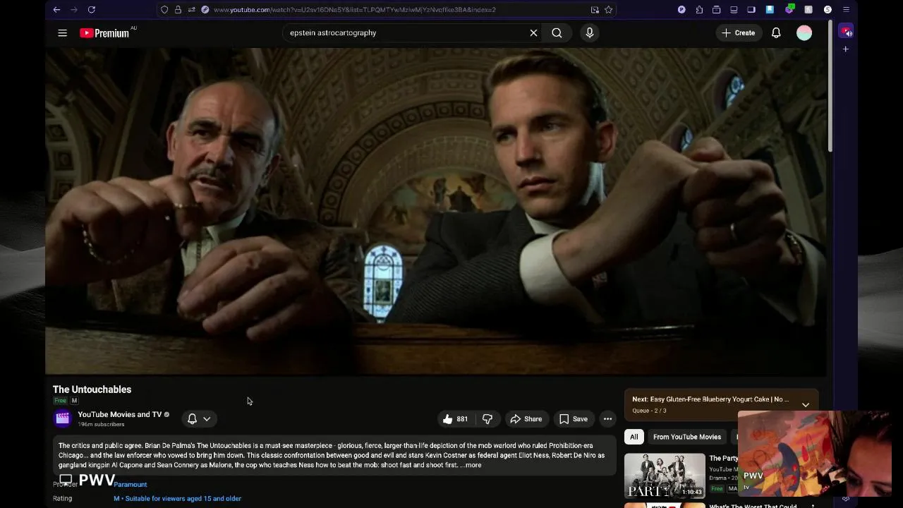Open the purple P extension icon
Image resolution: width=903 pixels, height=508 pixels.
click(x=681, y=9)
